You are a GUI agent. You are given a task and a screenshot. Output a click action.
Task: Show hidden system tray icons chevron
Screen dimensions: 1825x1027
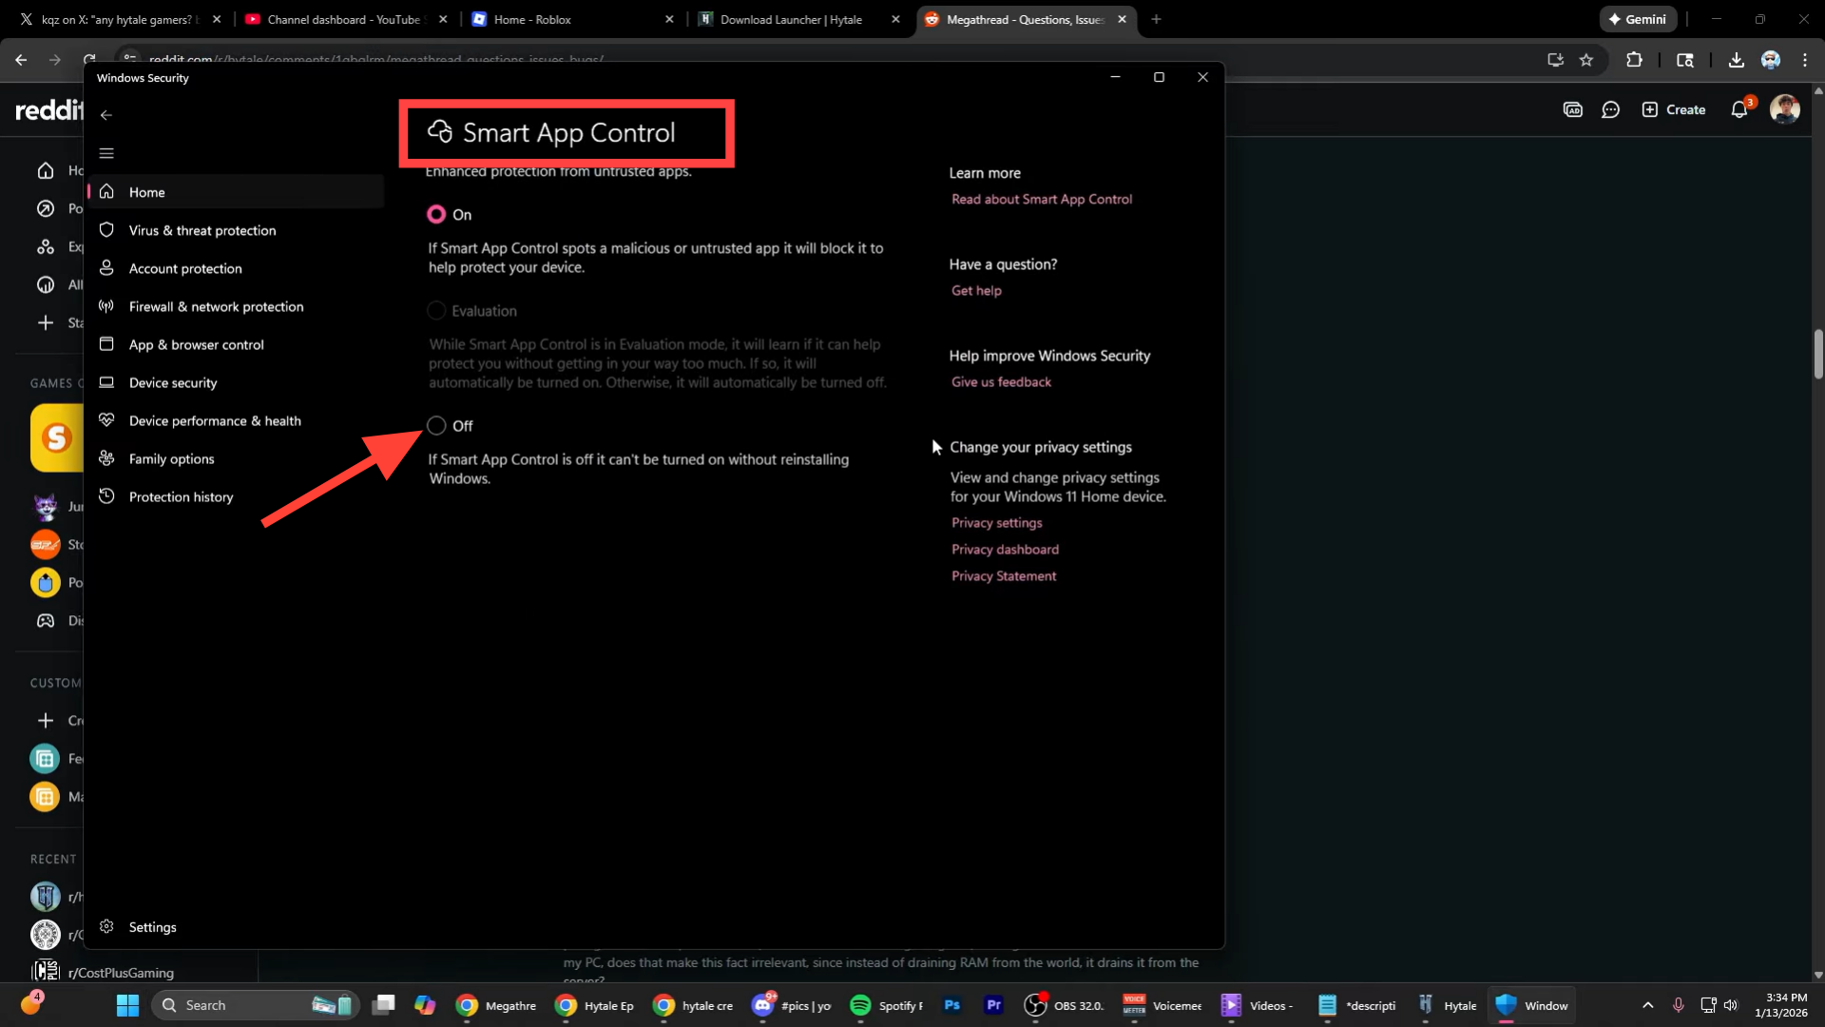1647,1005
